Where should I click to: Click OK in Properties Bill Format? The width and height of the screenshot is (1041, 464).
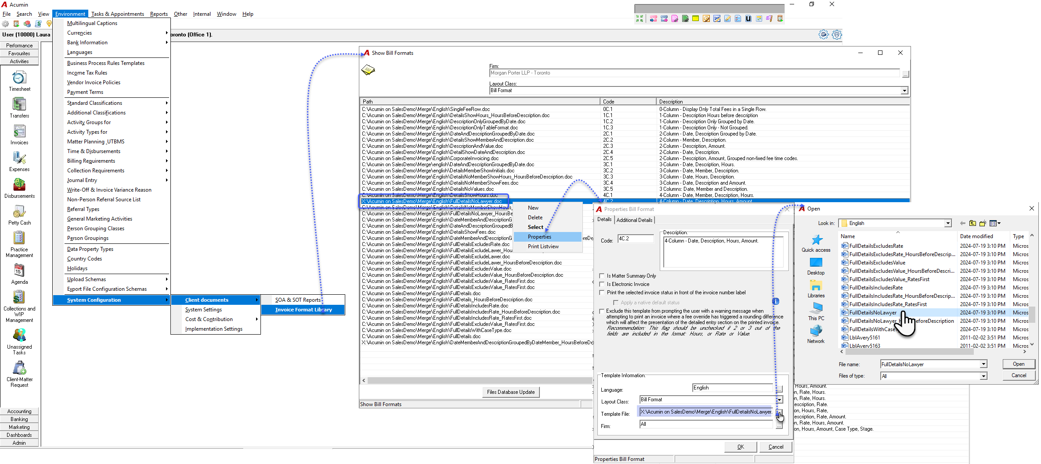741,447
